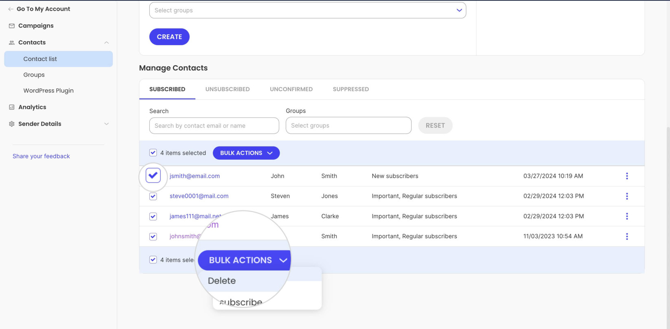The width and height of the screenshot is (670, 329).
Task: Open WordPress Plugin in the sidebar
Action: point(48,91)
